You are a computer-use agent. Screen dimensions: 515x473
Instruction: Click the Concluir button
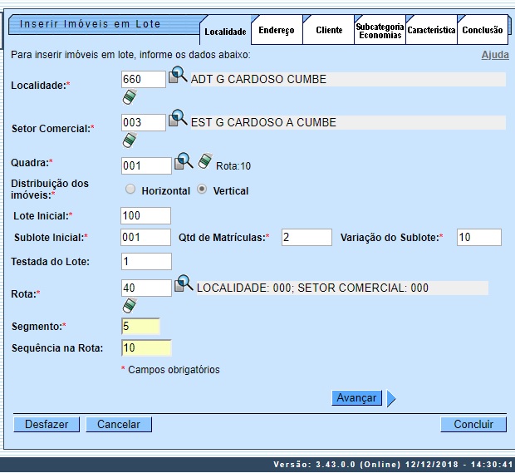[473, 425]
